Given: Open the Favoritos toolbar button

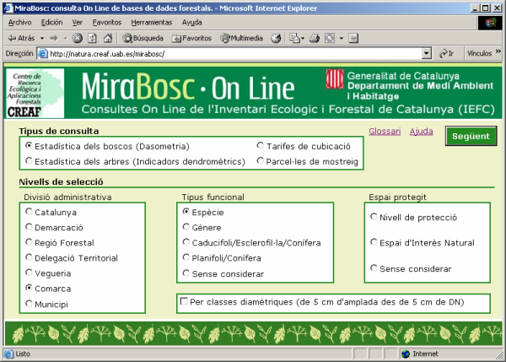Looking at the screenshot, I should coord(191,38).
